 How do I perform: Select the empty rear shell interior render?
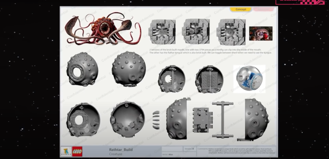(x=128, y=119)
